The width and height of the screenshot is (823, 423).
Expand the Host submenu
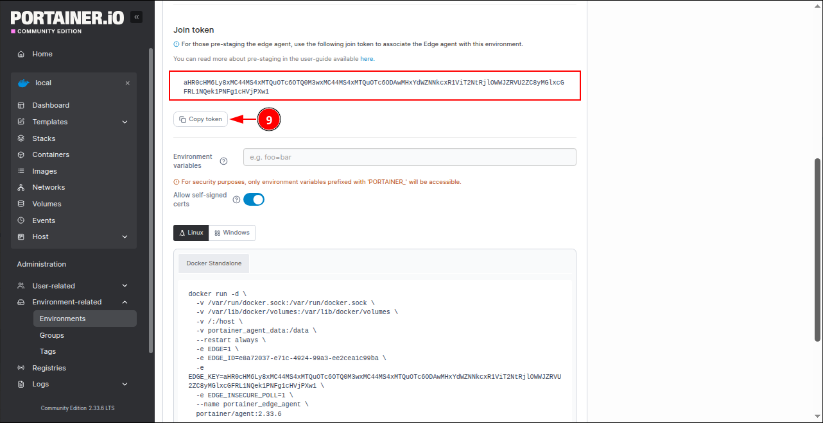[125, 236]
